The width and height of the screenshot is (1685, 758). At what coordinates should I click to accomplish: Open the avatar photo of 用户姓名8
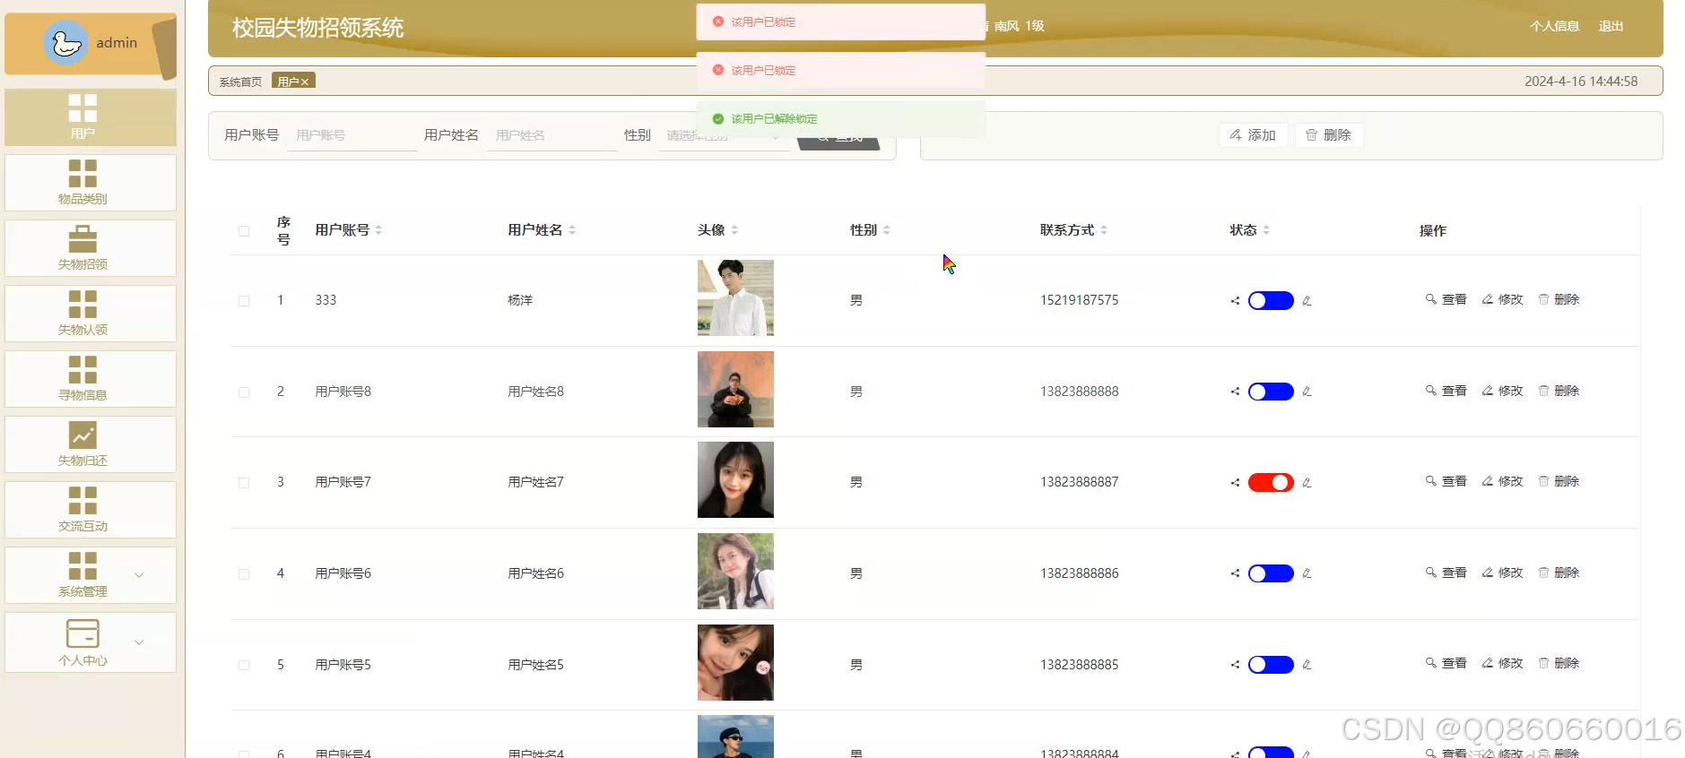point(735,390)
